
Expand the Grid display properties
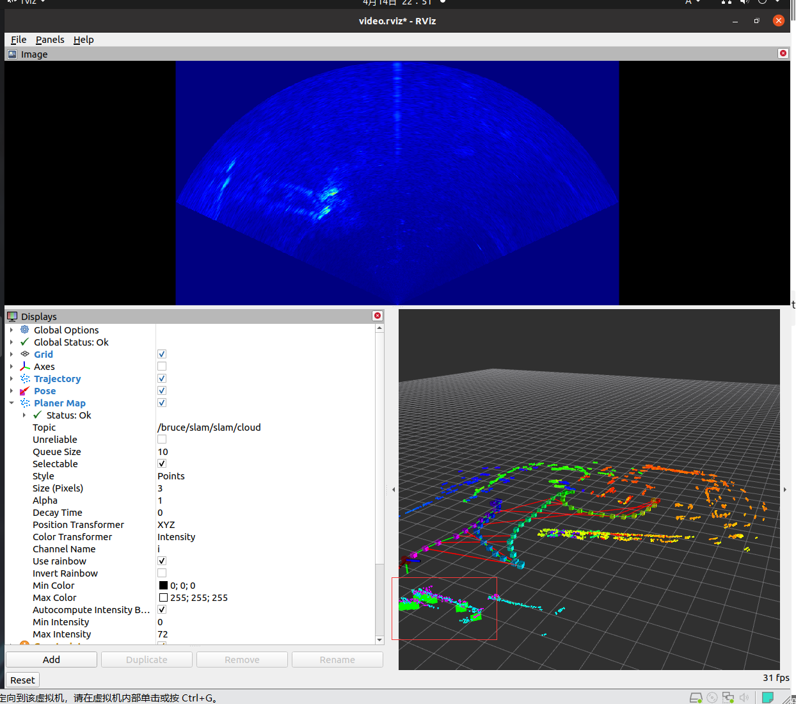[12, 354]
